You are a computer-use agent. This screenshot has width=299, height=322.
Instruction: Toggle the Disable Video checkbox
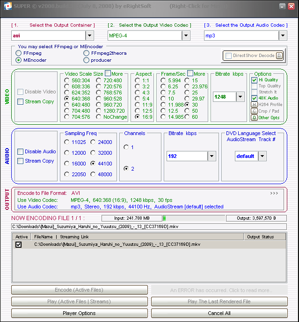pos(20,92)
